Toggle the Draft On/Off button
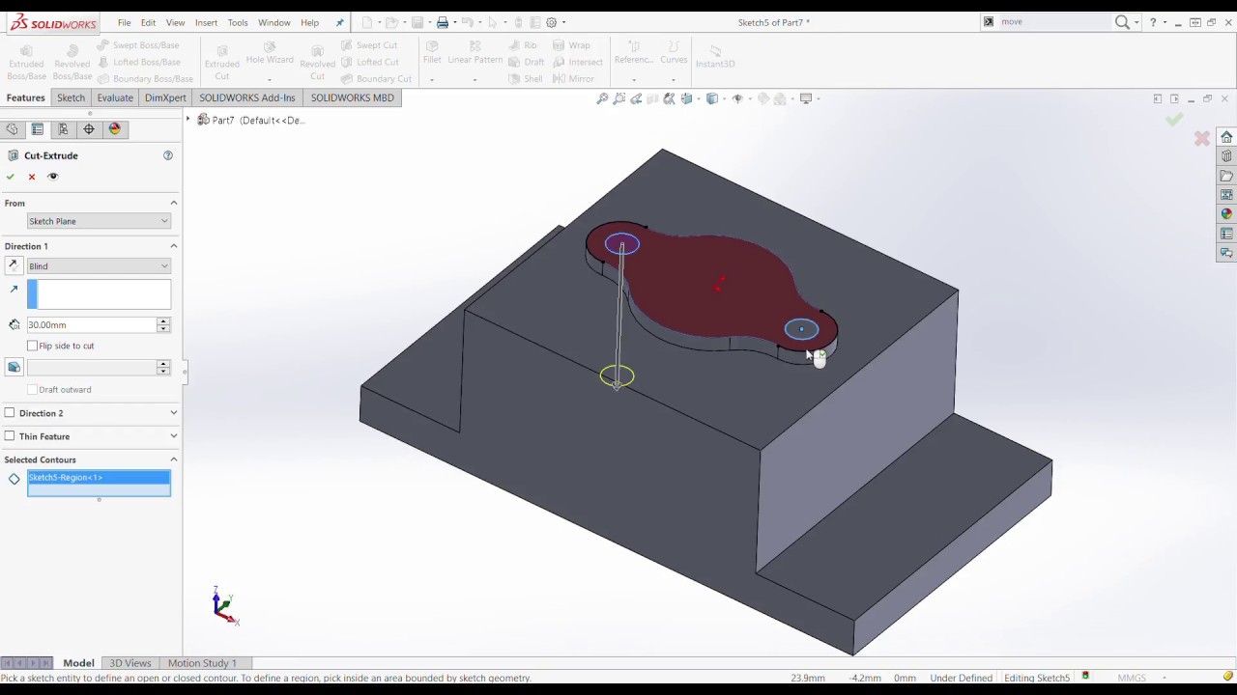The height and width of the screenshot is (695, 1237). 14,367
